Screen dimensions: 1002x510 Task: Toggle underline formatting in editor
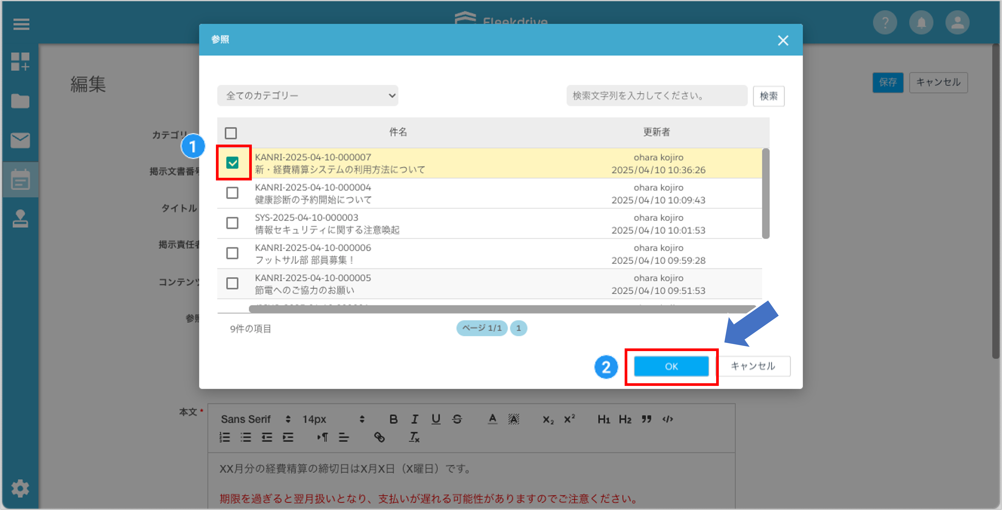click(x=436, y=419)
